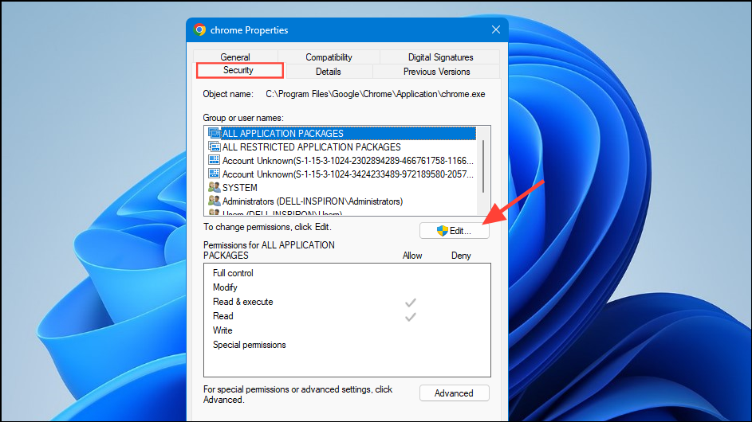The height and width of the screenshot is (422, 752).
Task: Click the Deny column header
Action: pyautogui.click(x=461, y=256)
